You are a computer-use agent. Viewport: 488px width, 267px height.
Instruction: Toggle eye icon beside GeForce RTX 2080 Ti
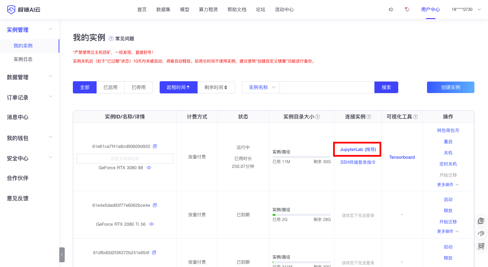pos(151,224)
